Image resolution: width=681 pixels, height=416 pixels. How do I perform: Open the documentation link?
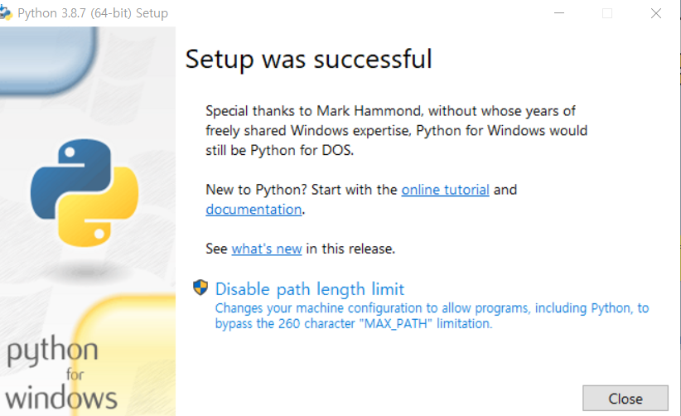tap(254, 210)
